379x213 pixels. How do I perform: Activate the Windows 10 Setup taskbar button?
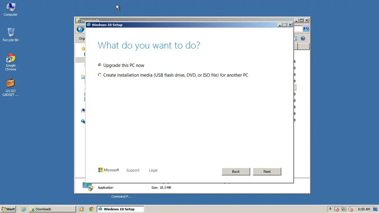click(121, 209)
